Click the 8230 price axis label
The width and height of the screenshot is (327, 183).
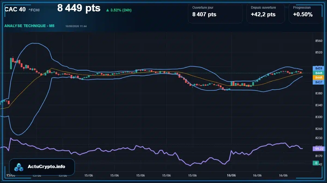click(319, 138)
